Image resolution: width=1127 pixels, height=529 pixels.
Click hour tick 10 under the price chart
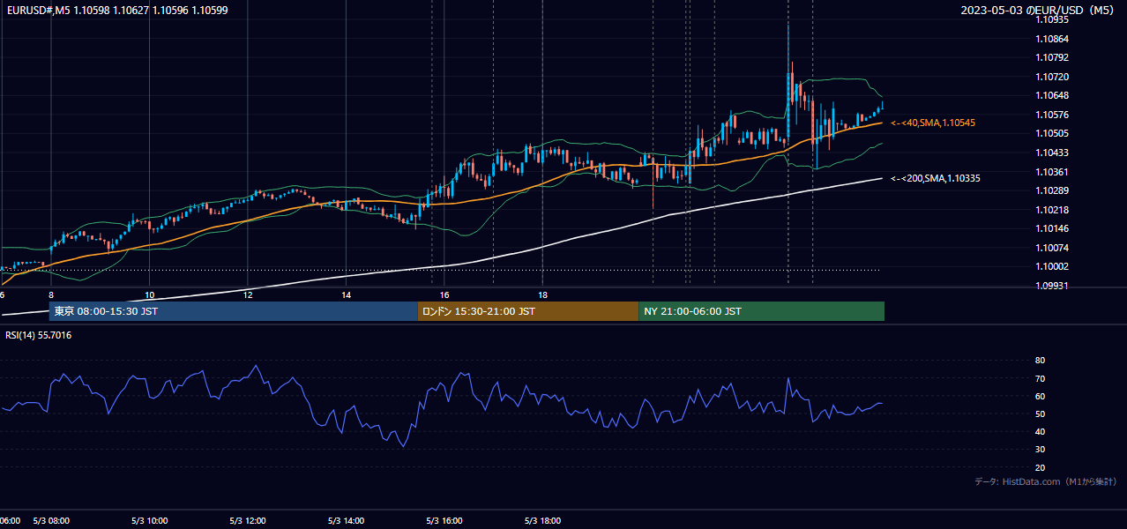pyautogui.click(x=150, y=294)
